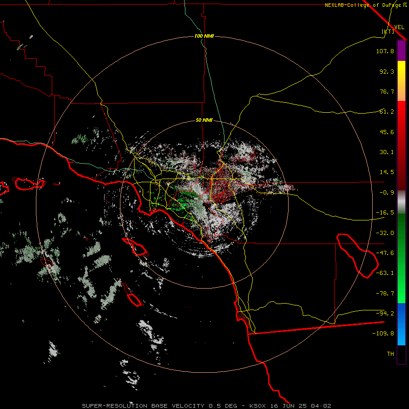
Task: Click the black TH segment of the color bar
Action: tap(401, 354)
